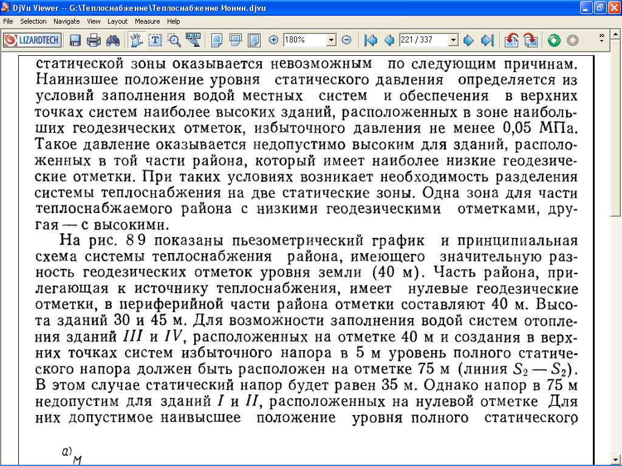Image resolution: width=622 pixels, height=466 pixels.
Task: Rotate page clockwise
Action: [x=530, y=40]
